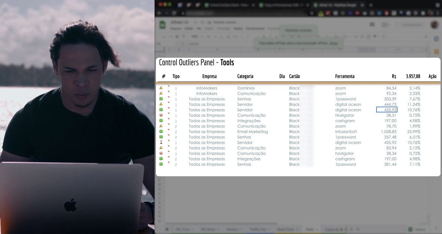442x234 pixels.
Task: Select the 'Cartão' column header
Action: [x=294, y=76]
